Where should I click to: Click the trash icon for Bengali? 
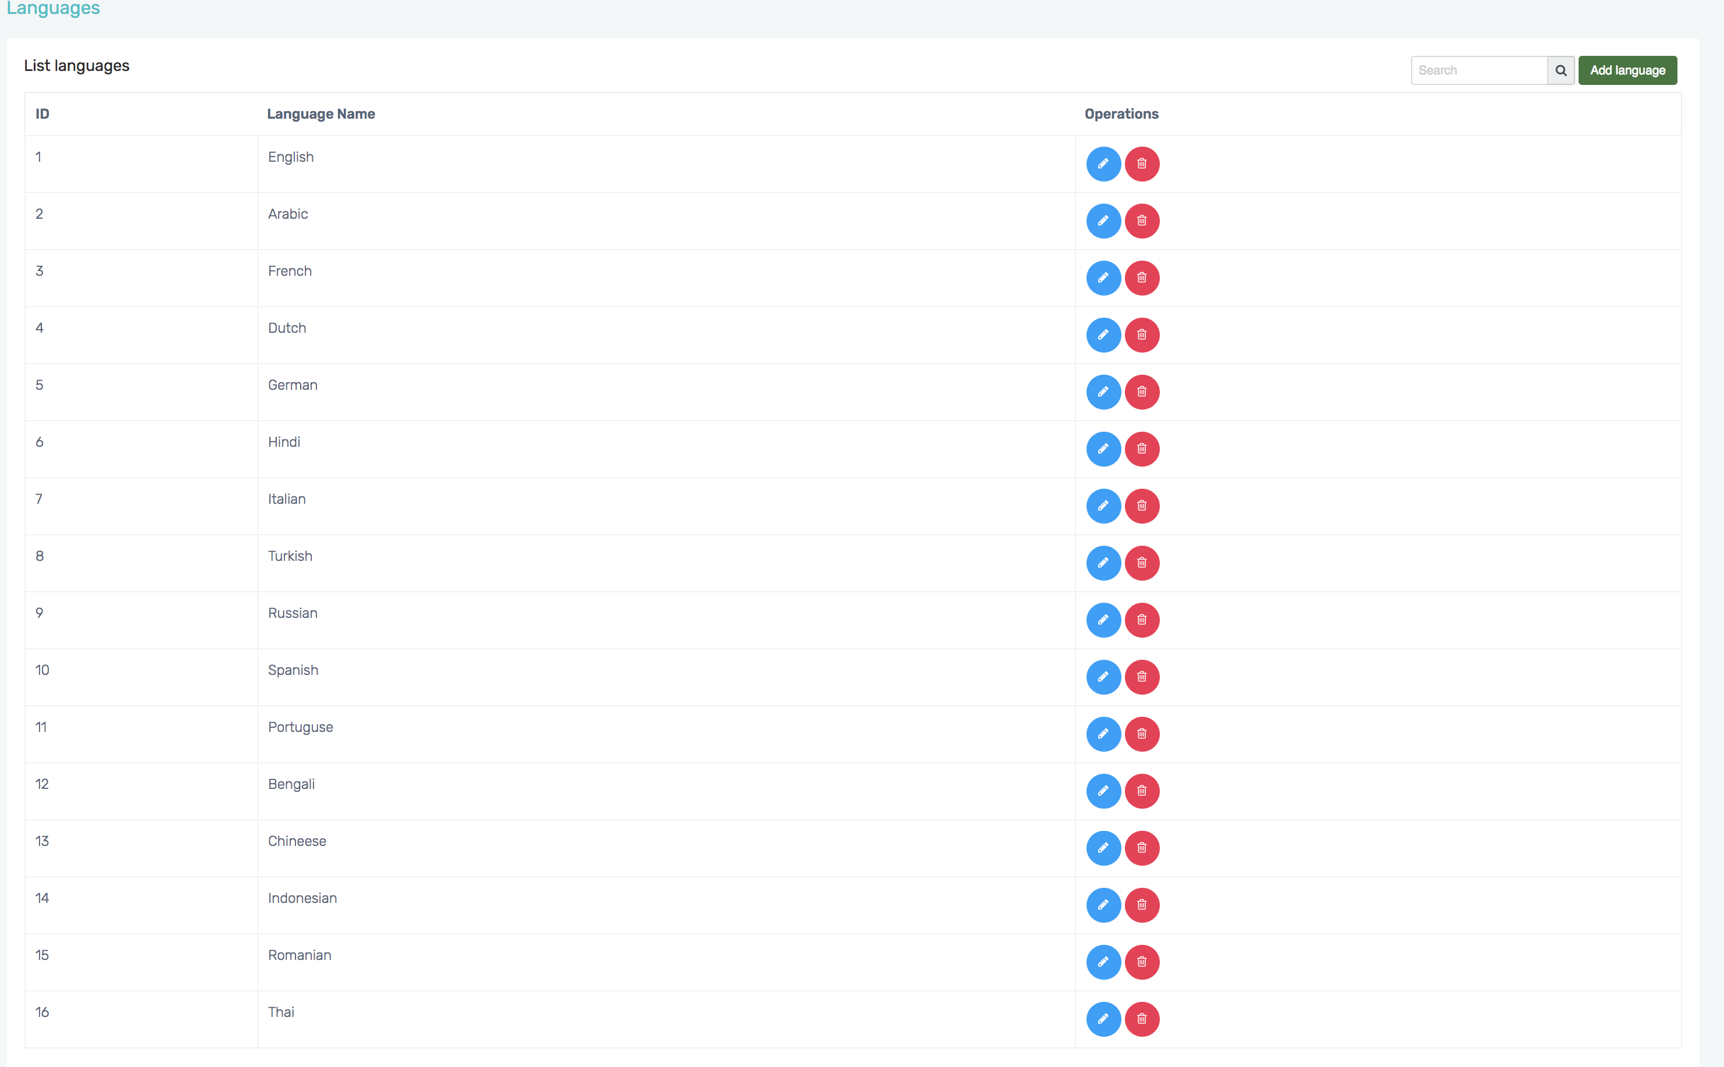click(x=1142, y=791)
